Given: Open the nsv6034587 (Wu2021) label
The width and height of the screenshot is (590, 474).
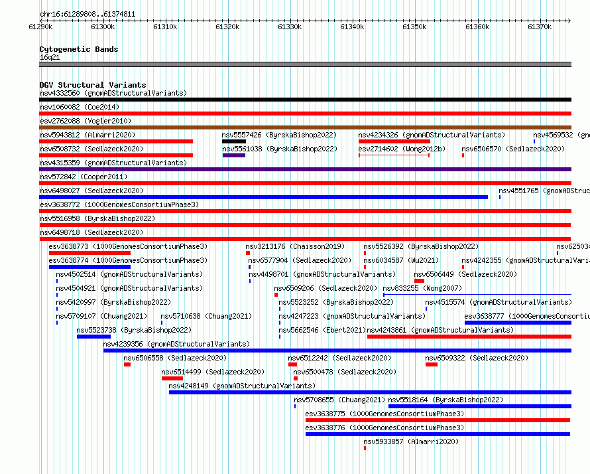Looking at the screenshot, I should coord(401,260).
